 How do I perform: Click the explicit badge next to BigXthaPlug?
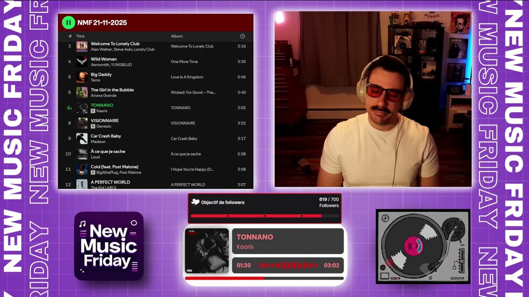click(93, 172)
